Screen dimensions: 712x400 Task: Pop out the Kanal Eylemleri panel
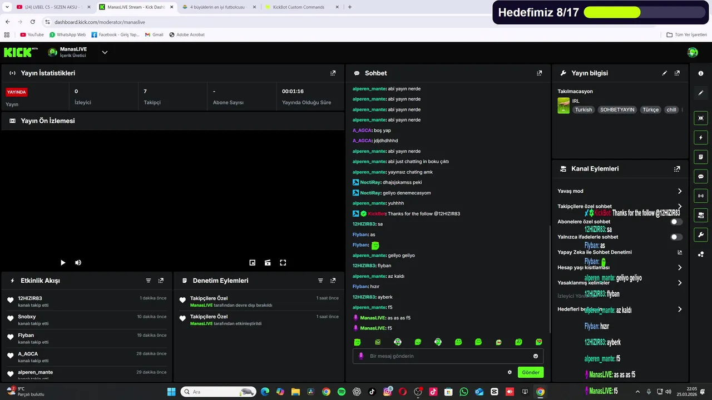(x=677, y=168)
